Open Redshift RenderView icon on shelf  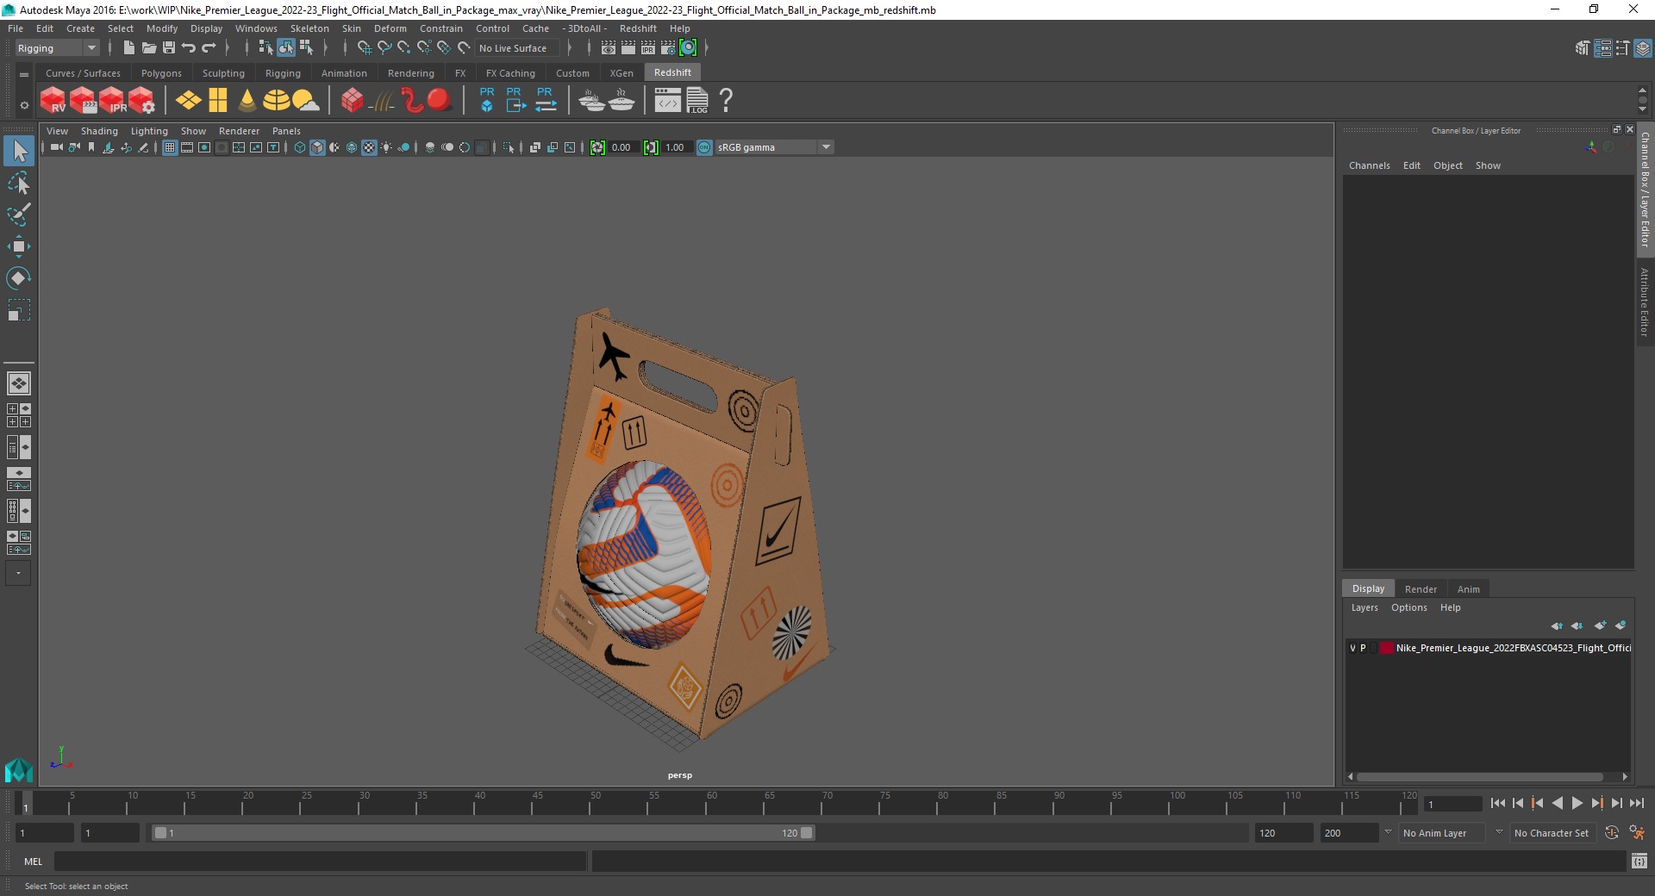pyautogui.click(x=53, y=100)
